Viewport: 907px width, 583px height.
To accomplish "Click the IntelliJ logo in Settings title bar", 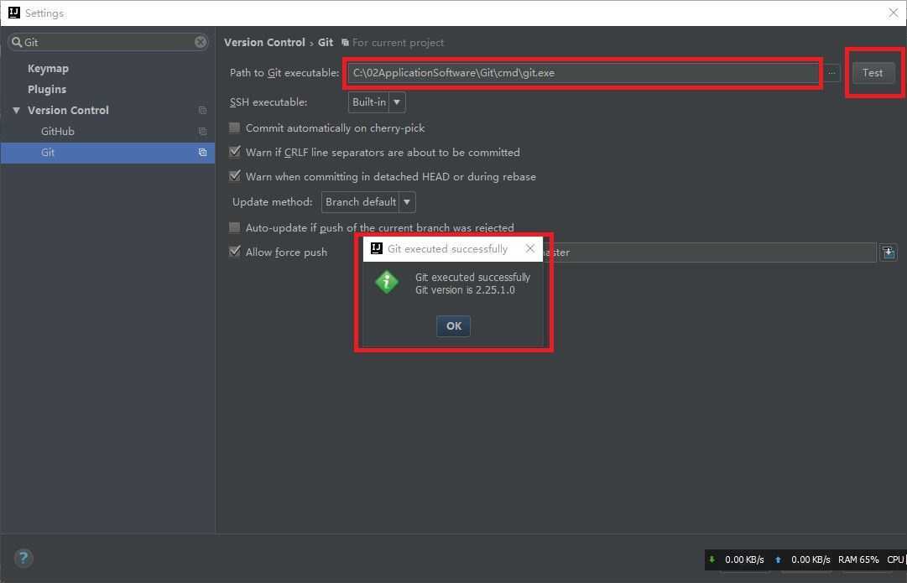I will click(x=14, y=13).
